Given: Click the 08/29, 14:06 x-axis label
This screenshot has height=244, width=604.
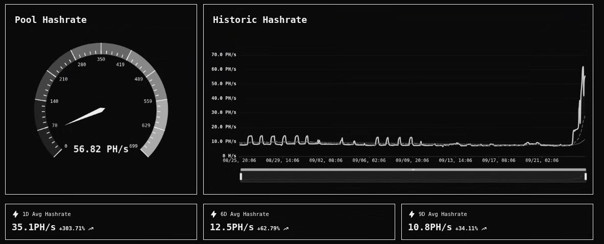Looking at the screenshot, I should pos(282,160).
